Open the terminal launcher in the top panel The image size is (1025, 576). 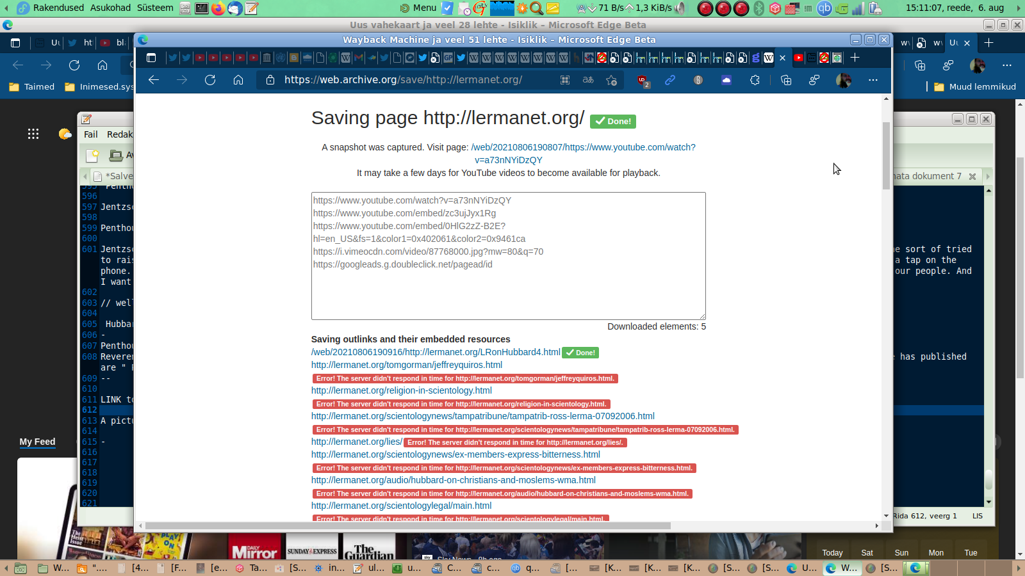(x=202, y=8)
